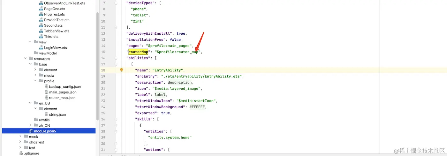Fold the entities array at line 28
Screen dimensions: 447x156
(116, 131)
